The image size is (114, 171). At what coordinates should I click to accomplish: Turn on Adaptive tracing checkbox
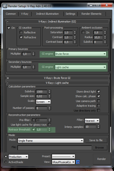pos(99,106)
